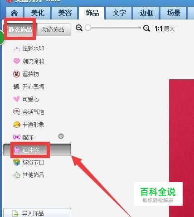Viewport: 194px width, 217px height.
Task: Select 卡通形象 cartoon face icon
Action: 17,125
